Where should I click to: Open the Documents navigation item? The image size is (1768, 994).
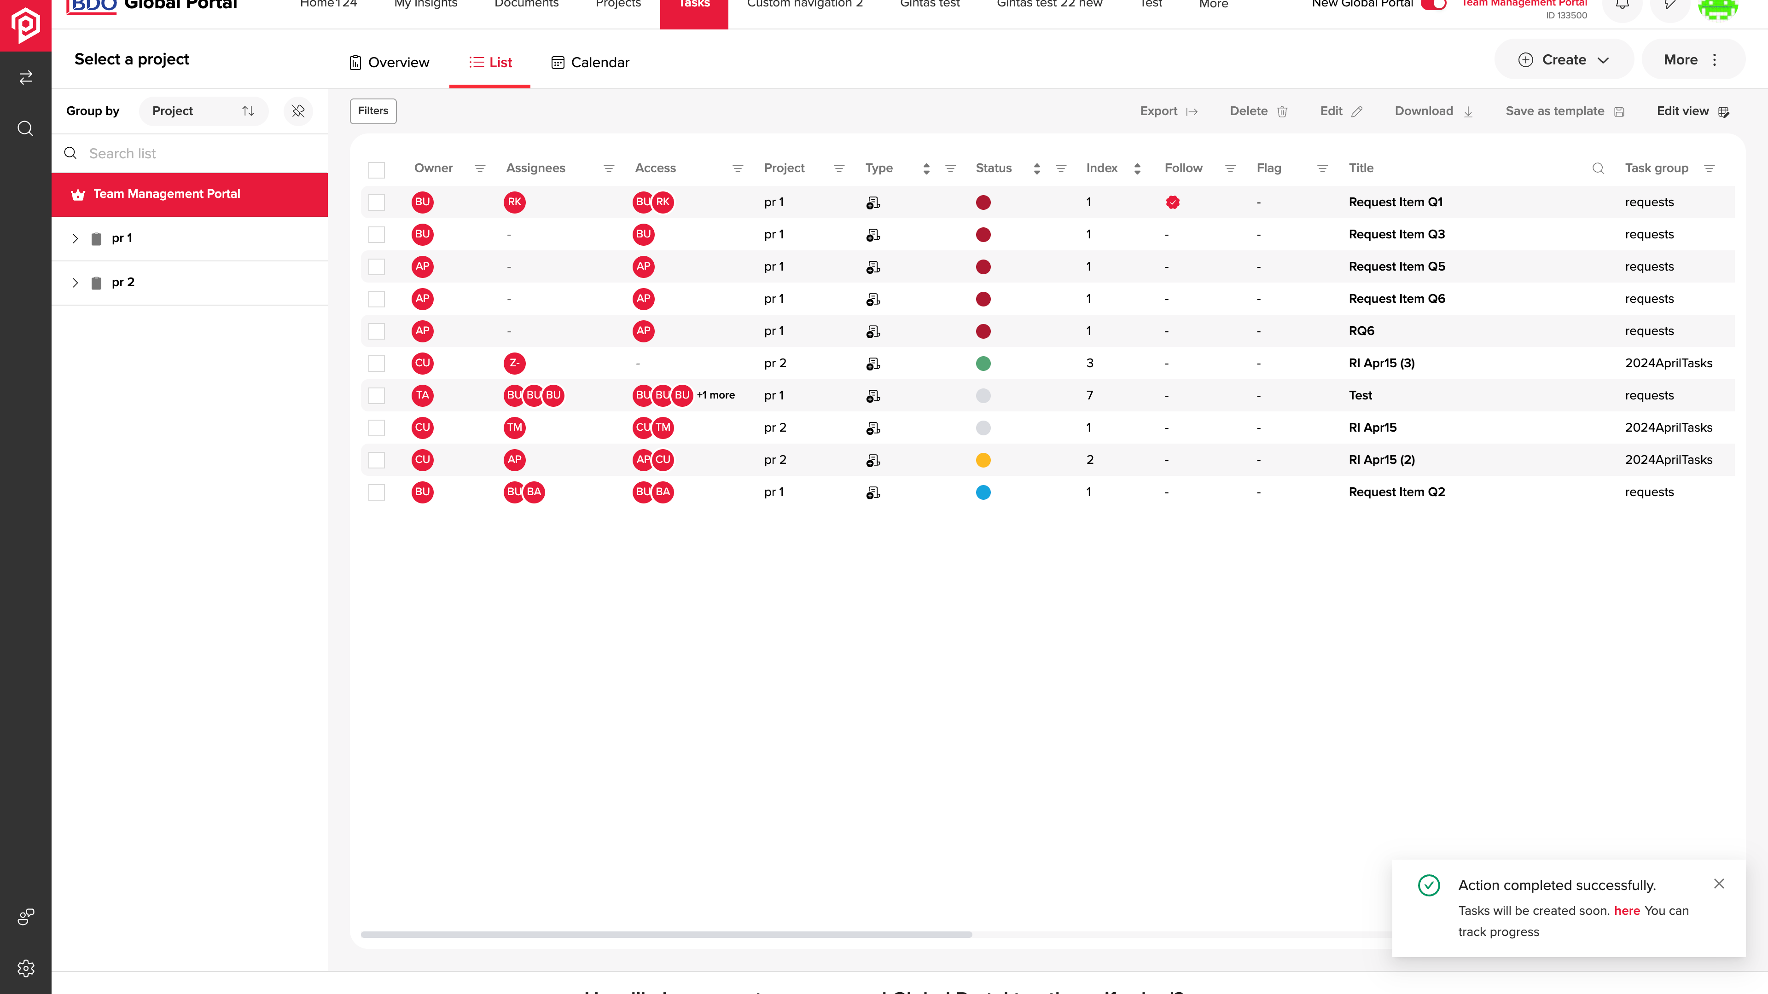(x=526, y=4)
